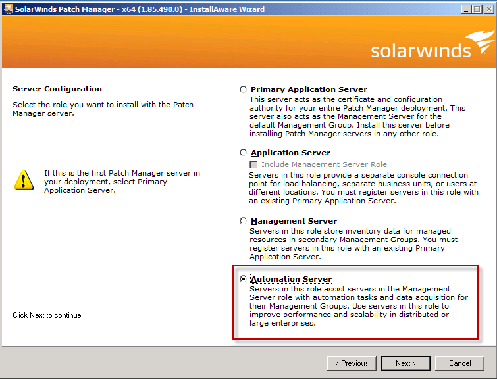
Task: Minimize the InstallAware Wizard window
Action: [466, 9]
